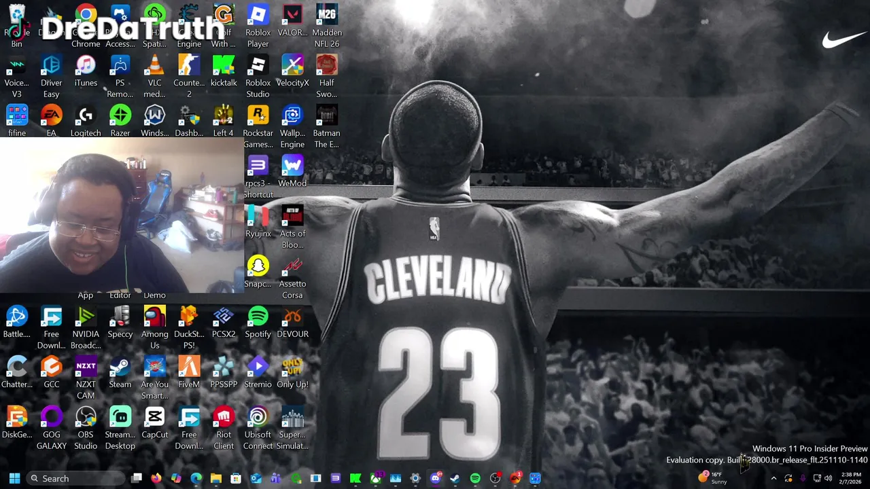Open the volume control in system tray

[828, 478]
